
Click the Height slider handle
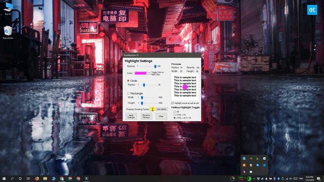[x=142, y=103]
